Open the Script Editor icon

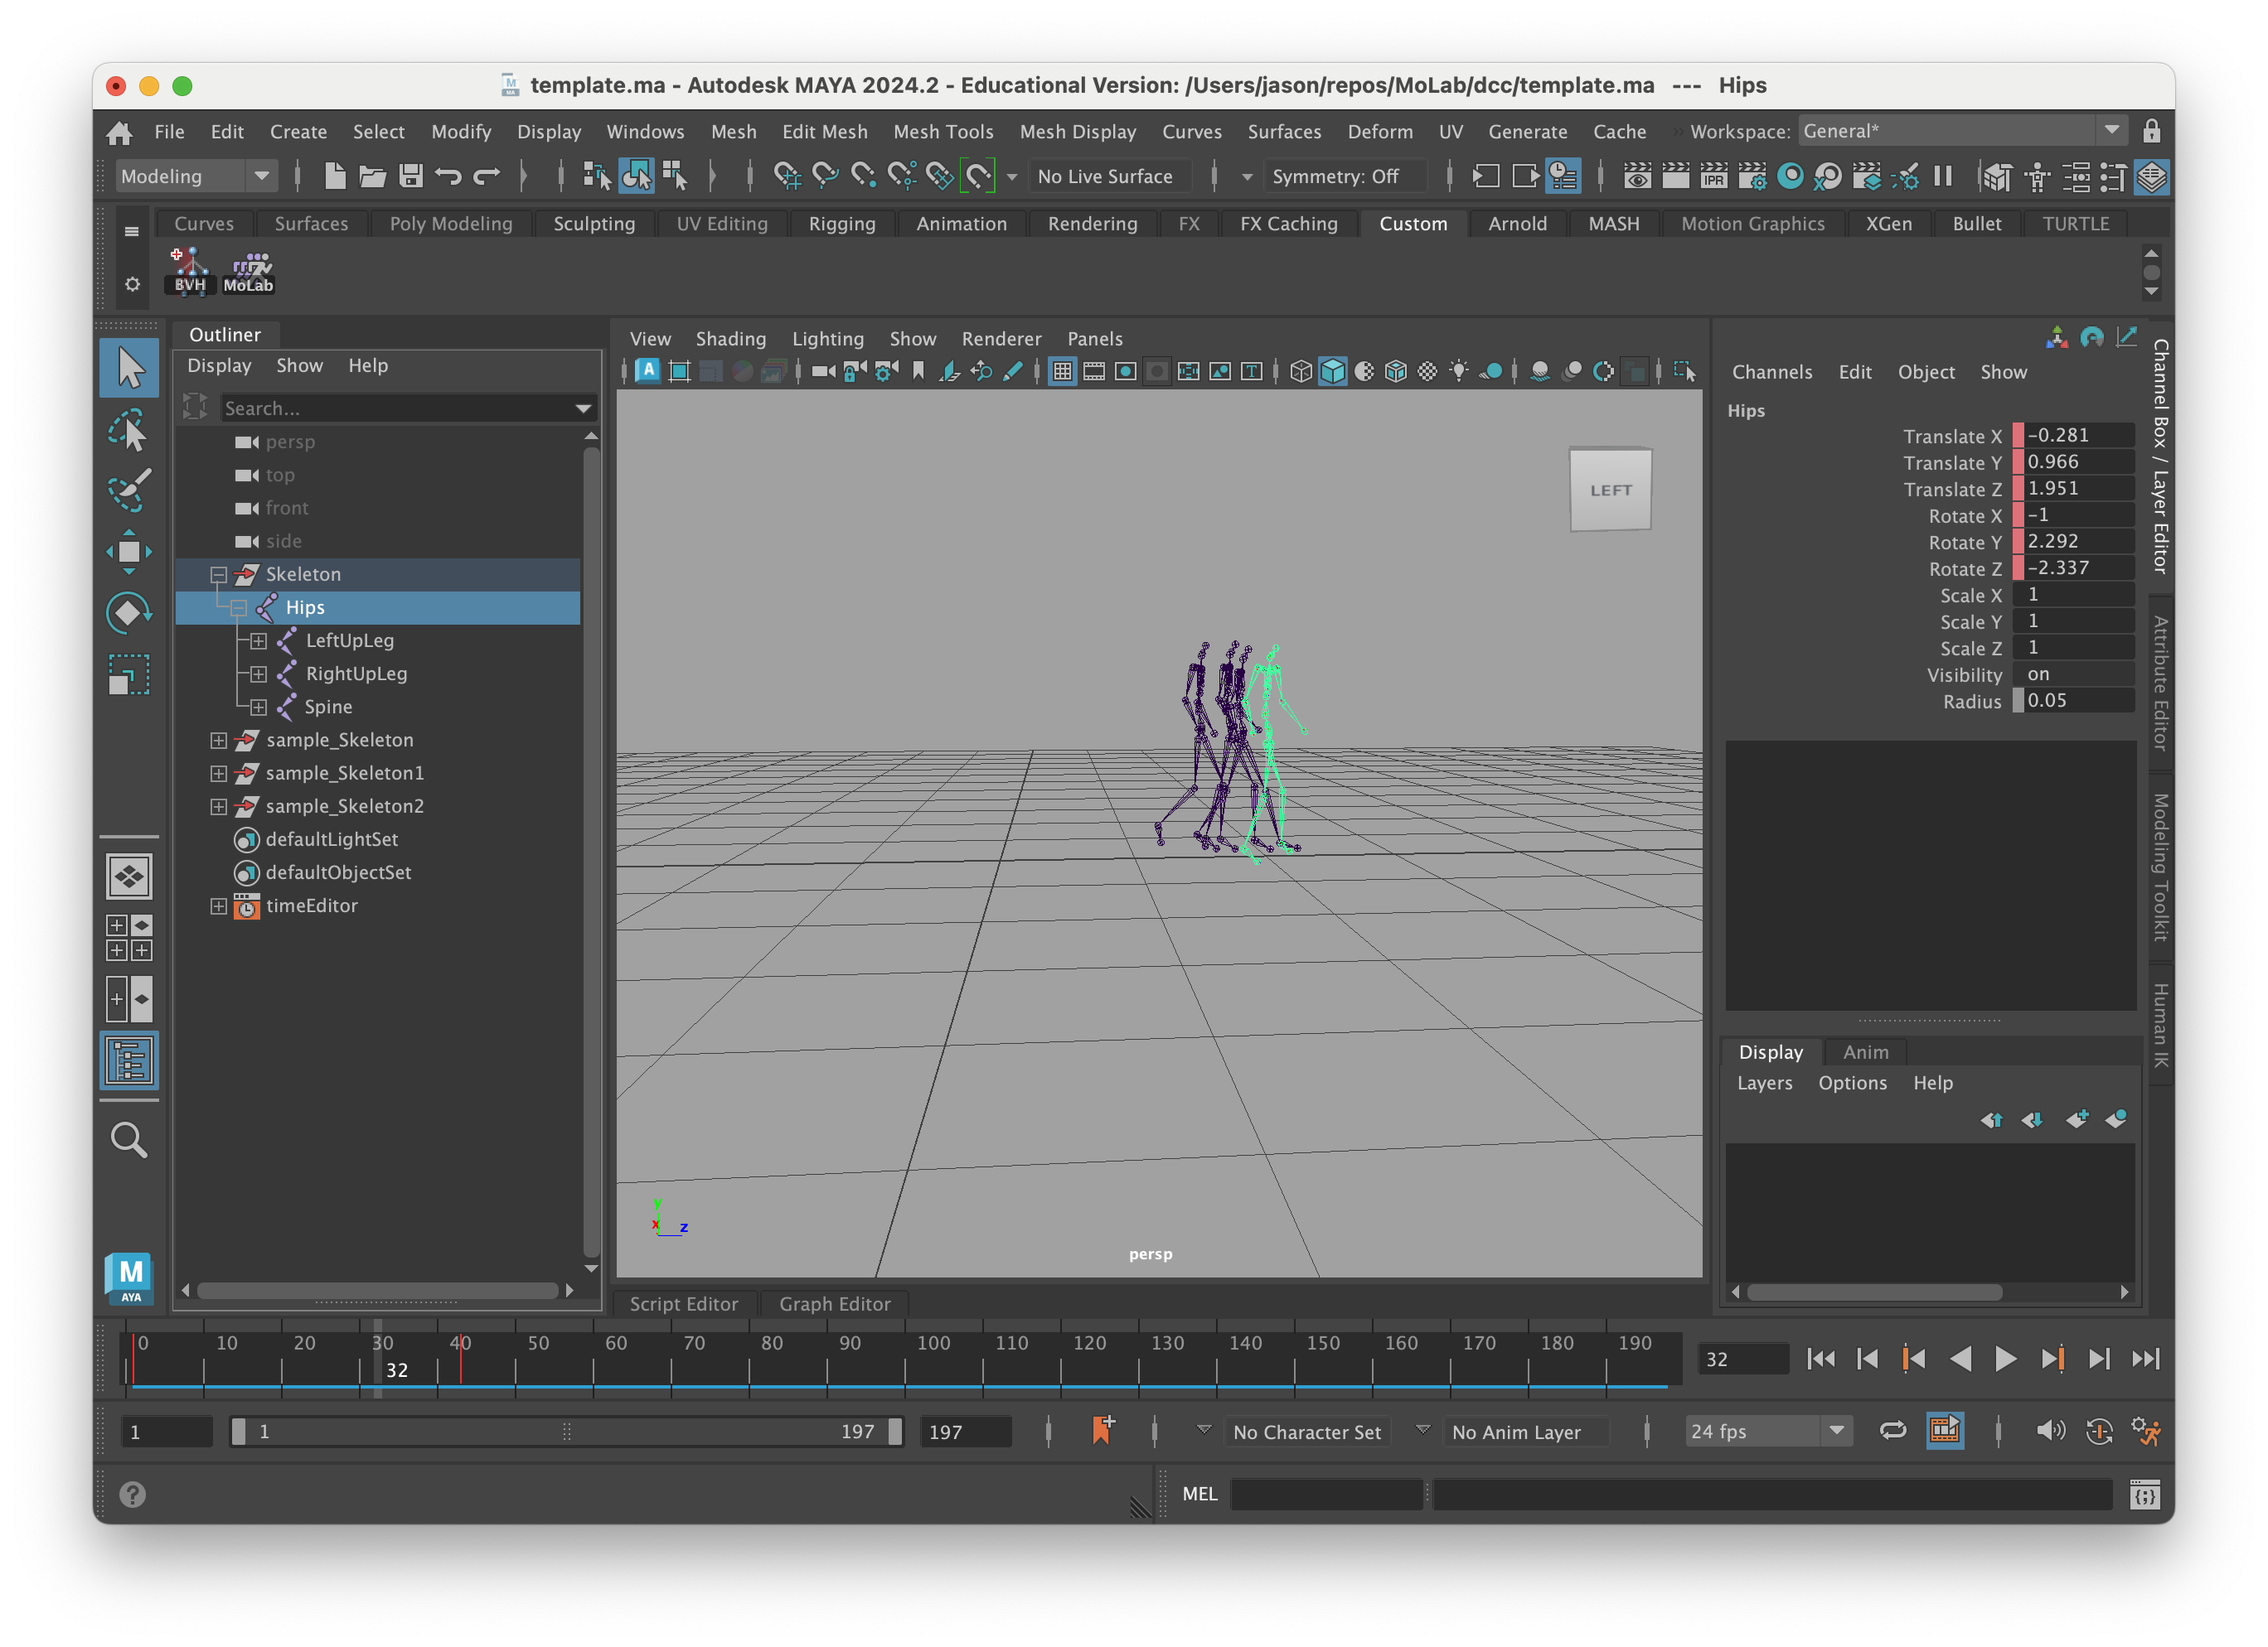2144,1495
